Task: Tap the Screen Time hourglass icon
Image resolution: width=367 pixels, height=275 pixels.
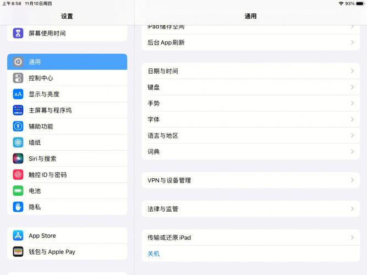Action: 18,33
